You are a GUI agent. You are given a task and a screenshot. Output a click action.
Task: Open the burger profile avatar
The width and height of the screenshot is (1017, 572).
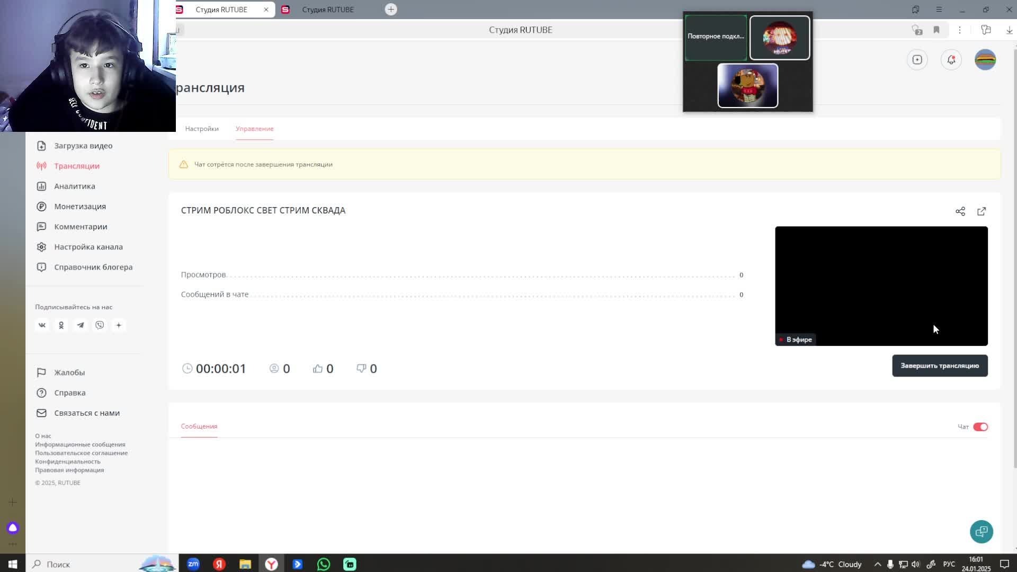[985, 60]
